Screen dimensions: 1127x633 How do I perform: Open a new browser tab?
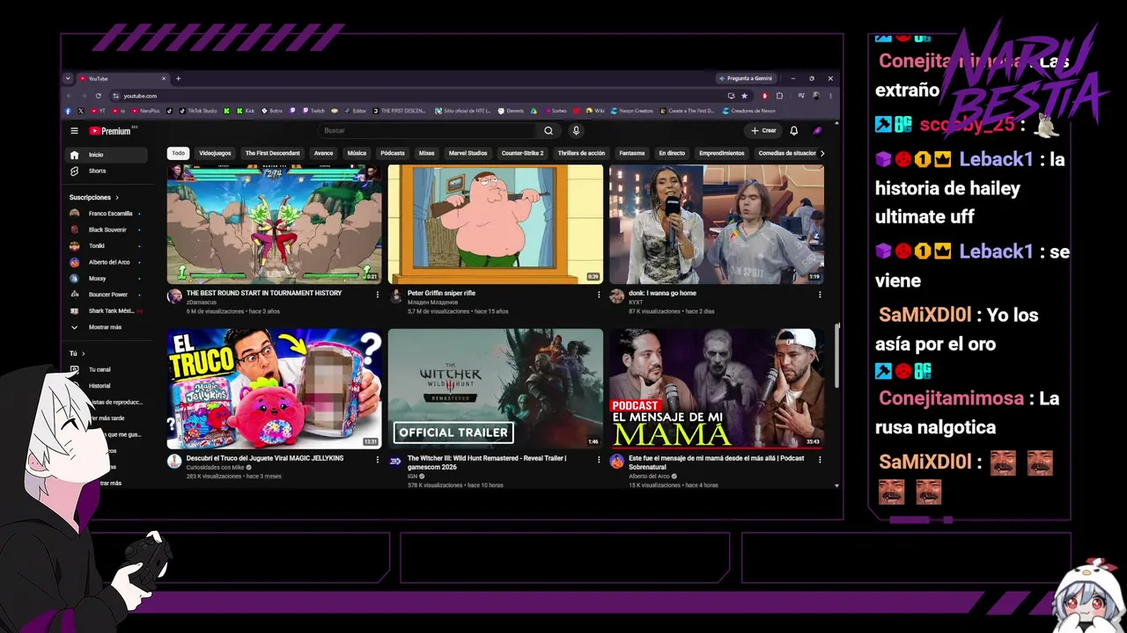pyautogui.click(x=178, y=78)
